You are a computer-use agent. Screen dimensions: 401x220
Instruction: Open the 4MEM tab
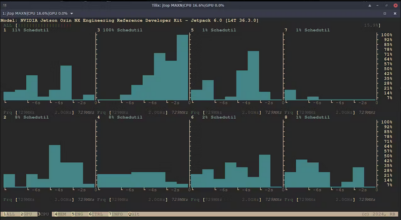(61, 214)
